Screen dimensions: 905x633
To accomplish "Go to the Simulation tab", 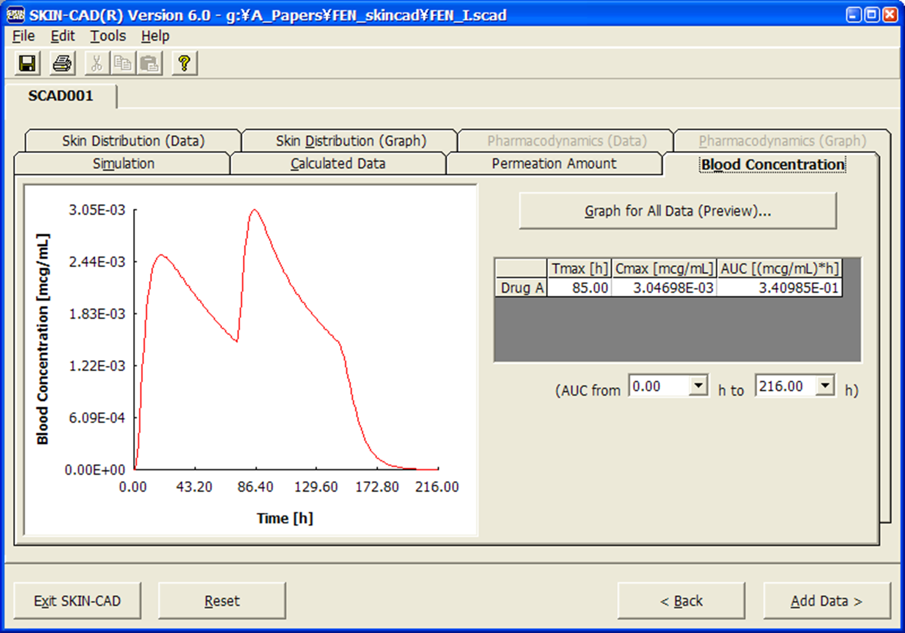I will (x=123, y=164).
